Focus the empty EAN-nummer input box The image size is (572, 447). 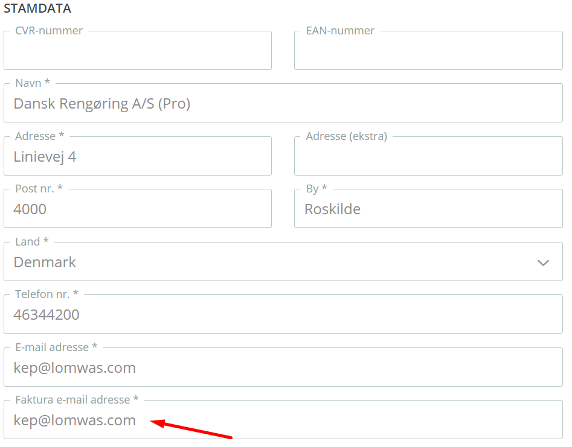pos(428,50)
